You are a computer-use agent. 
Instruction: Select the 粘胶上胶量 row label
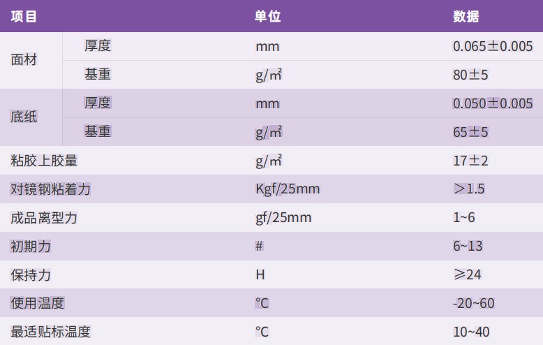point(44,161)
